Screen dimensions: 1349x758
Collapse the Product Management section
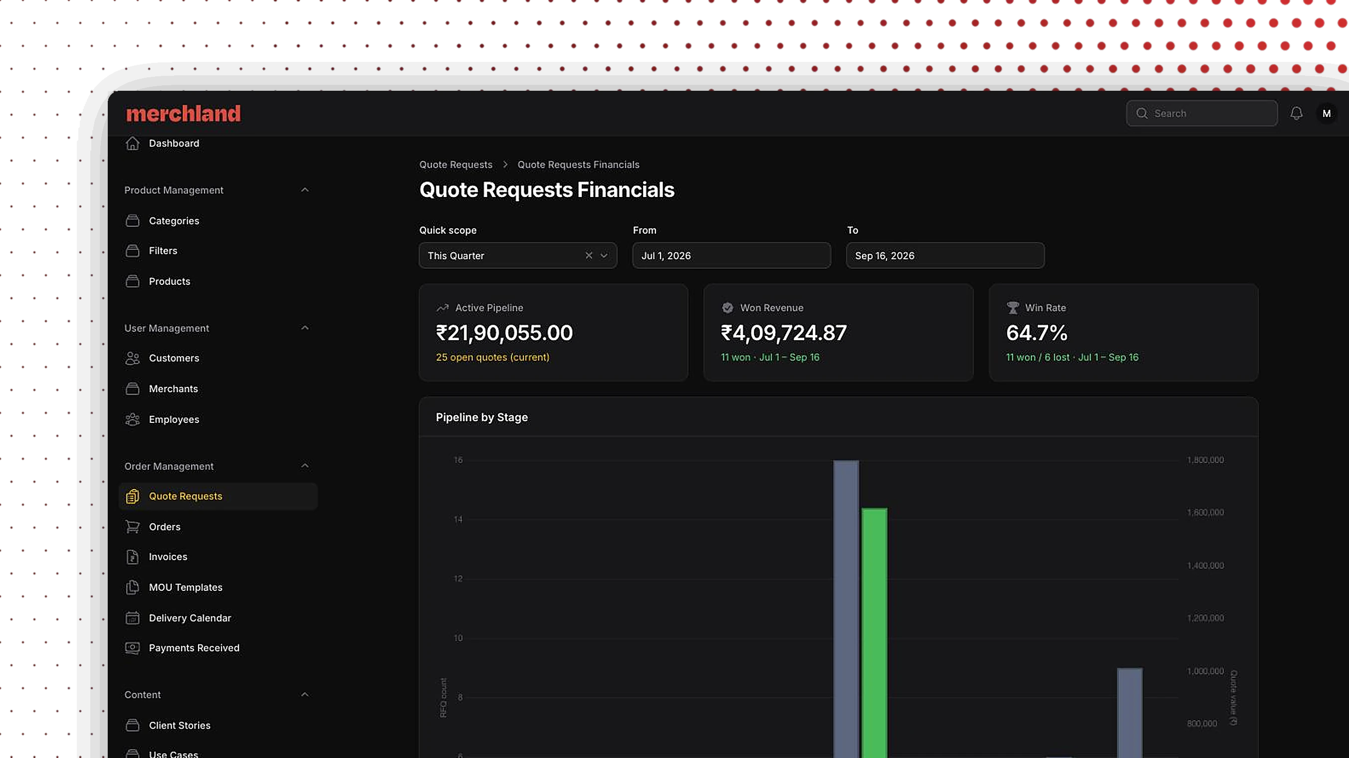pos(305,190)
